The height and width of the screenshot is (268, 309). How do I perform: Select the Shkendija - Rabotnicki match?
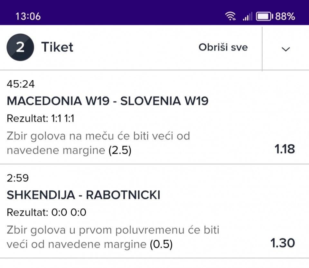83,195
